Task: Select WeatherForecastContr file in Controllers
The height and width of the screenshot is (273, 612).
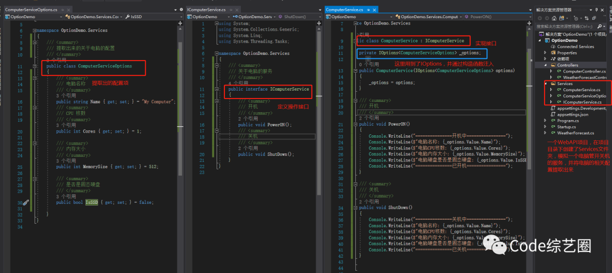Action: (584, 78)
